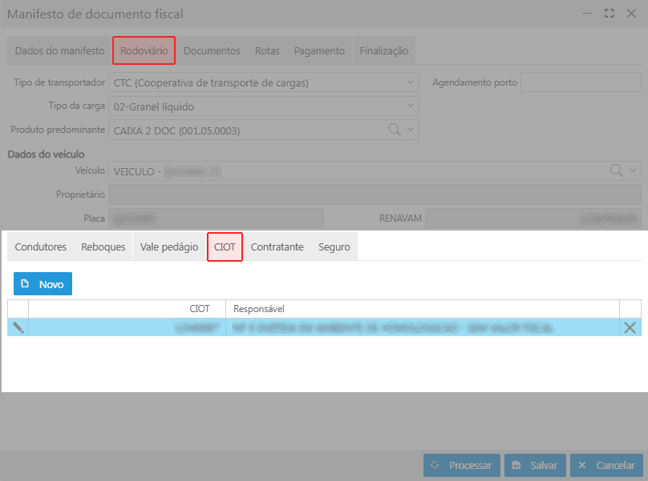The height and width of the screenshot is (481, 648).
Task: Search vehicle with magnifier icon
Action: tap(617, 170)
